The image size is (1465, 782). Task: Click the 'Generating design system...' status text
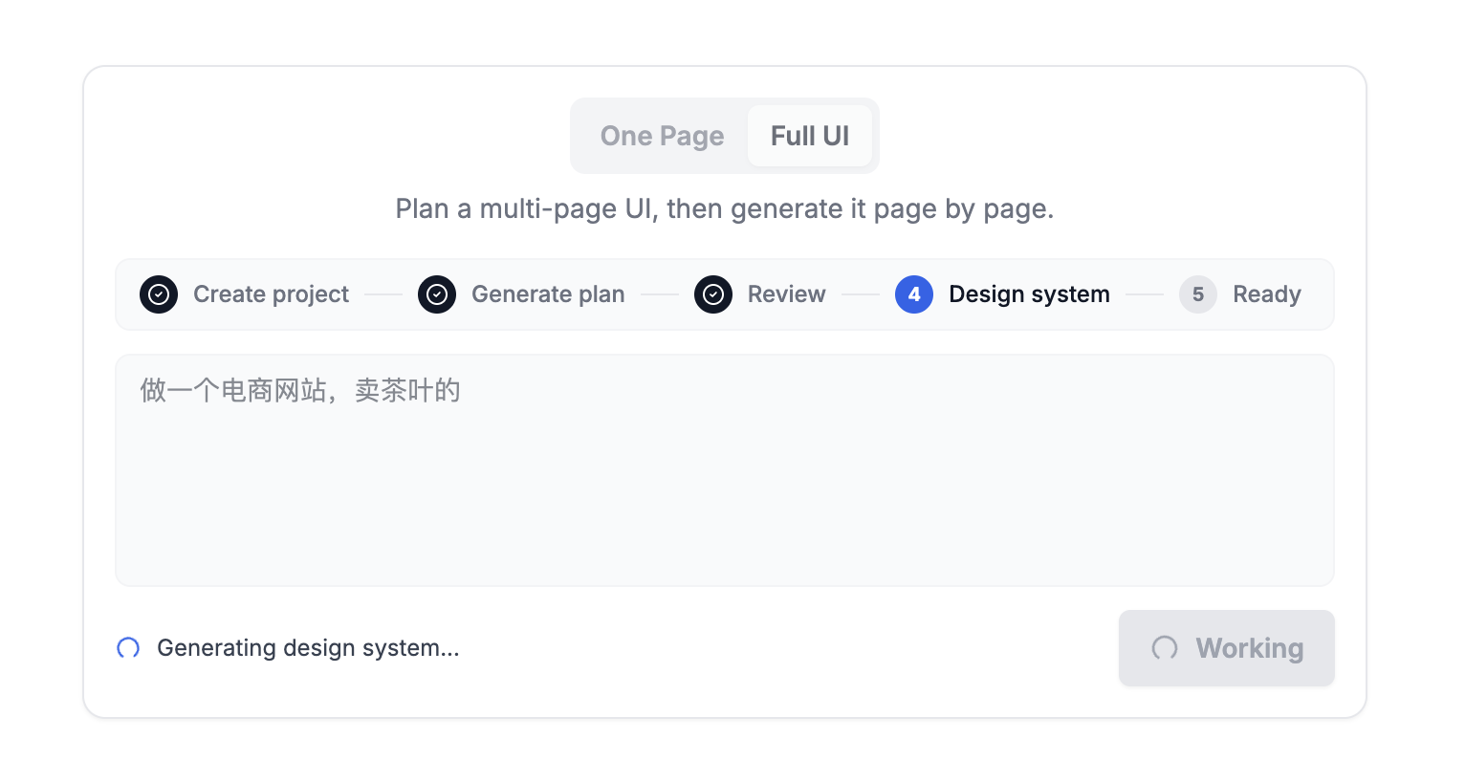[x=308, y=648]
